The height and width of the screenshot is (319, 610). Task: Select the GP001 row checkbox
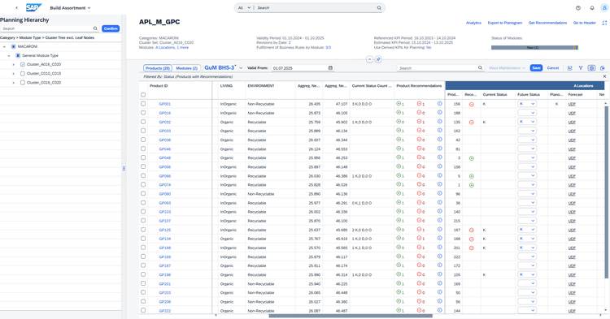[x=143, y=104]
